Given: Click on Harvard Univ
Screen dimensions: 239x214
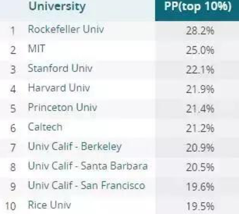Looking at the screenshot, I should [x=59, y=88].
